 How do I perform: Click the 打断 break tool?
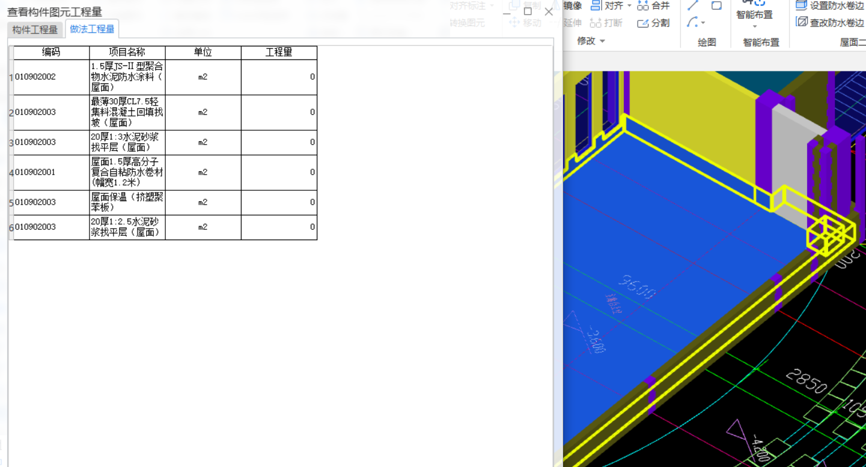point(606,23)
